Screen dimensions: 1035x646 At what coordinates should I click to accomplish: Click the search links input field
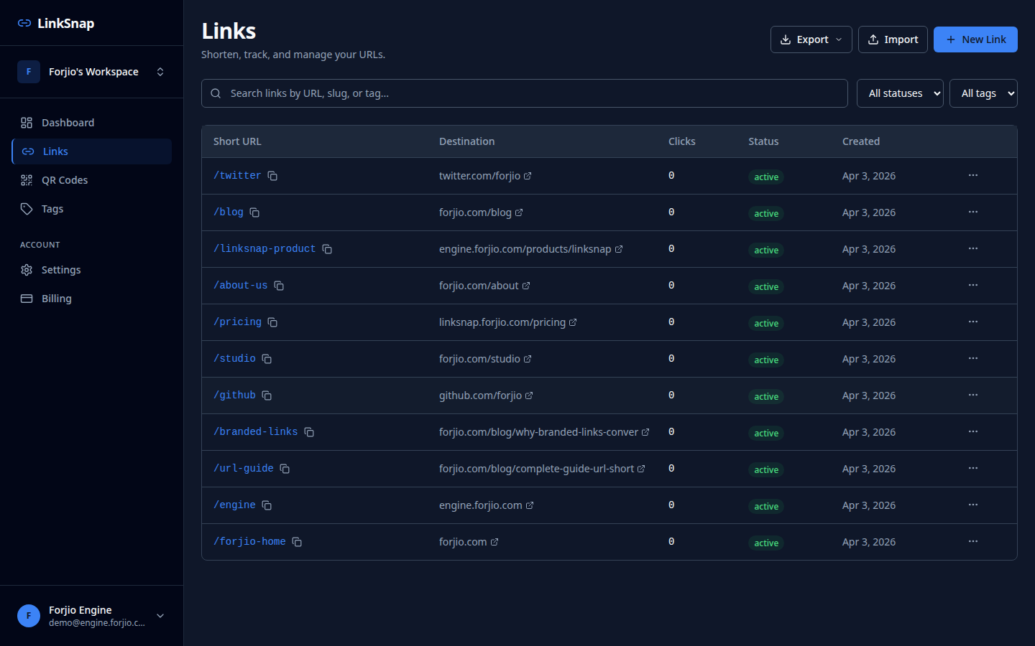[x=524, y=93]
